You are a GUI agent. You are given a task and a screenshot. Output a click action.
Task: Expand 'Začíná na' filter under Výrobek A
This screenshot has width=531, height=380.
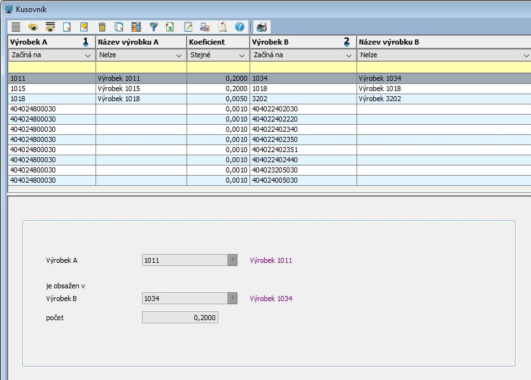pyautogui.click(x=88, y=55)
